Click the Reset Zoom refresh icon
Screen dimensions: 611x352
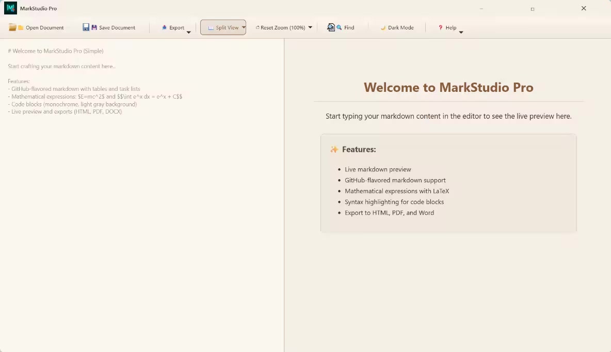(258, 28)
